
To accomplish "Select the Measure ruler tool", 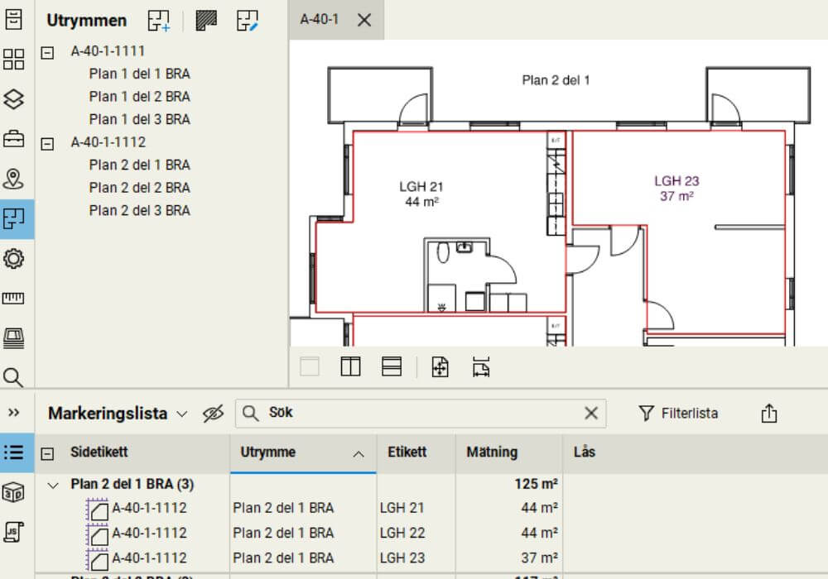I will [14, 298].
